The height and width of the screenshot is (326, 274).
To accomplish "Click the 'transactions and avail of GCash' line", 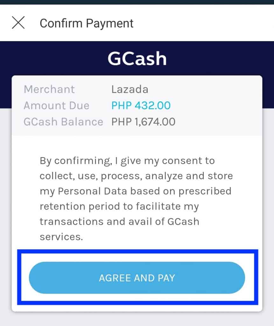I will pos(119,222).
